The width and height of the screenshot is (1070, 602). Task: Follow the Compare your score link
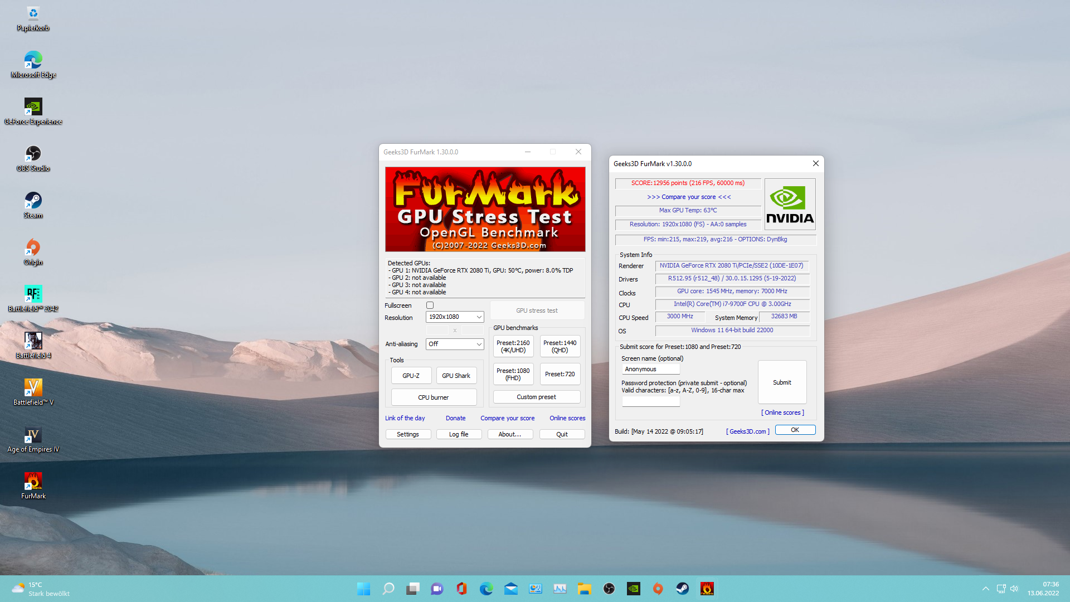[507, 418]
